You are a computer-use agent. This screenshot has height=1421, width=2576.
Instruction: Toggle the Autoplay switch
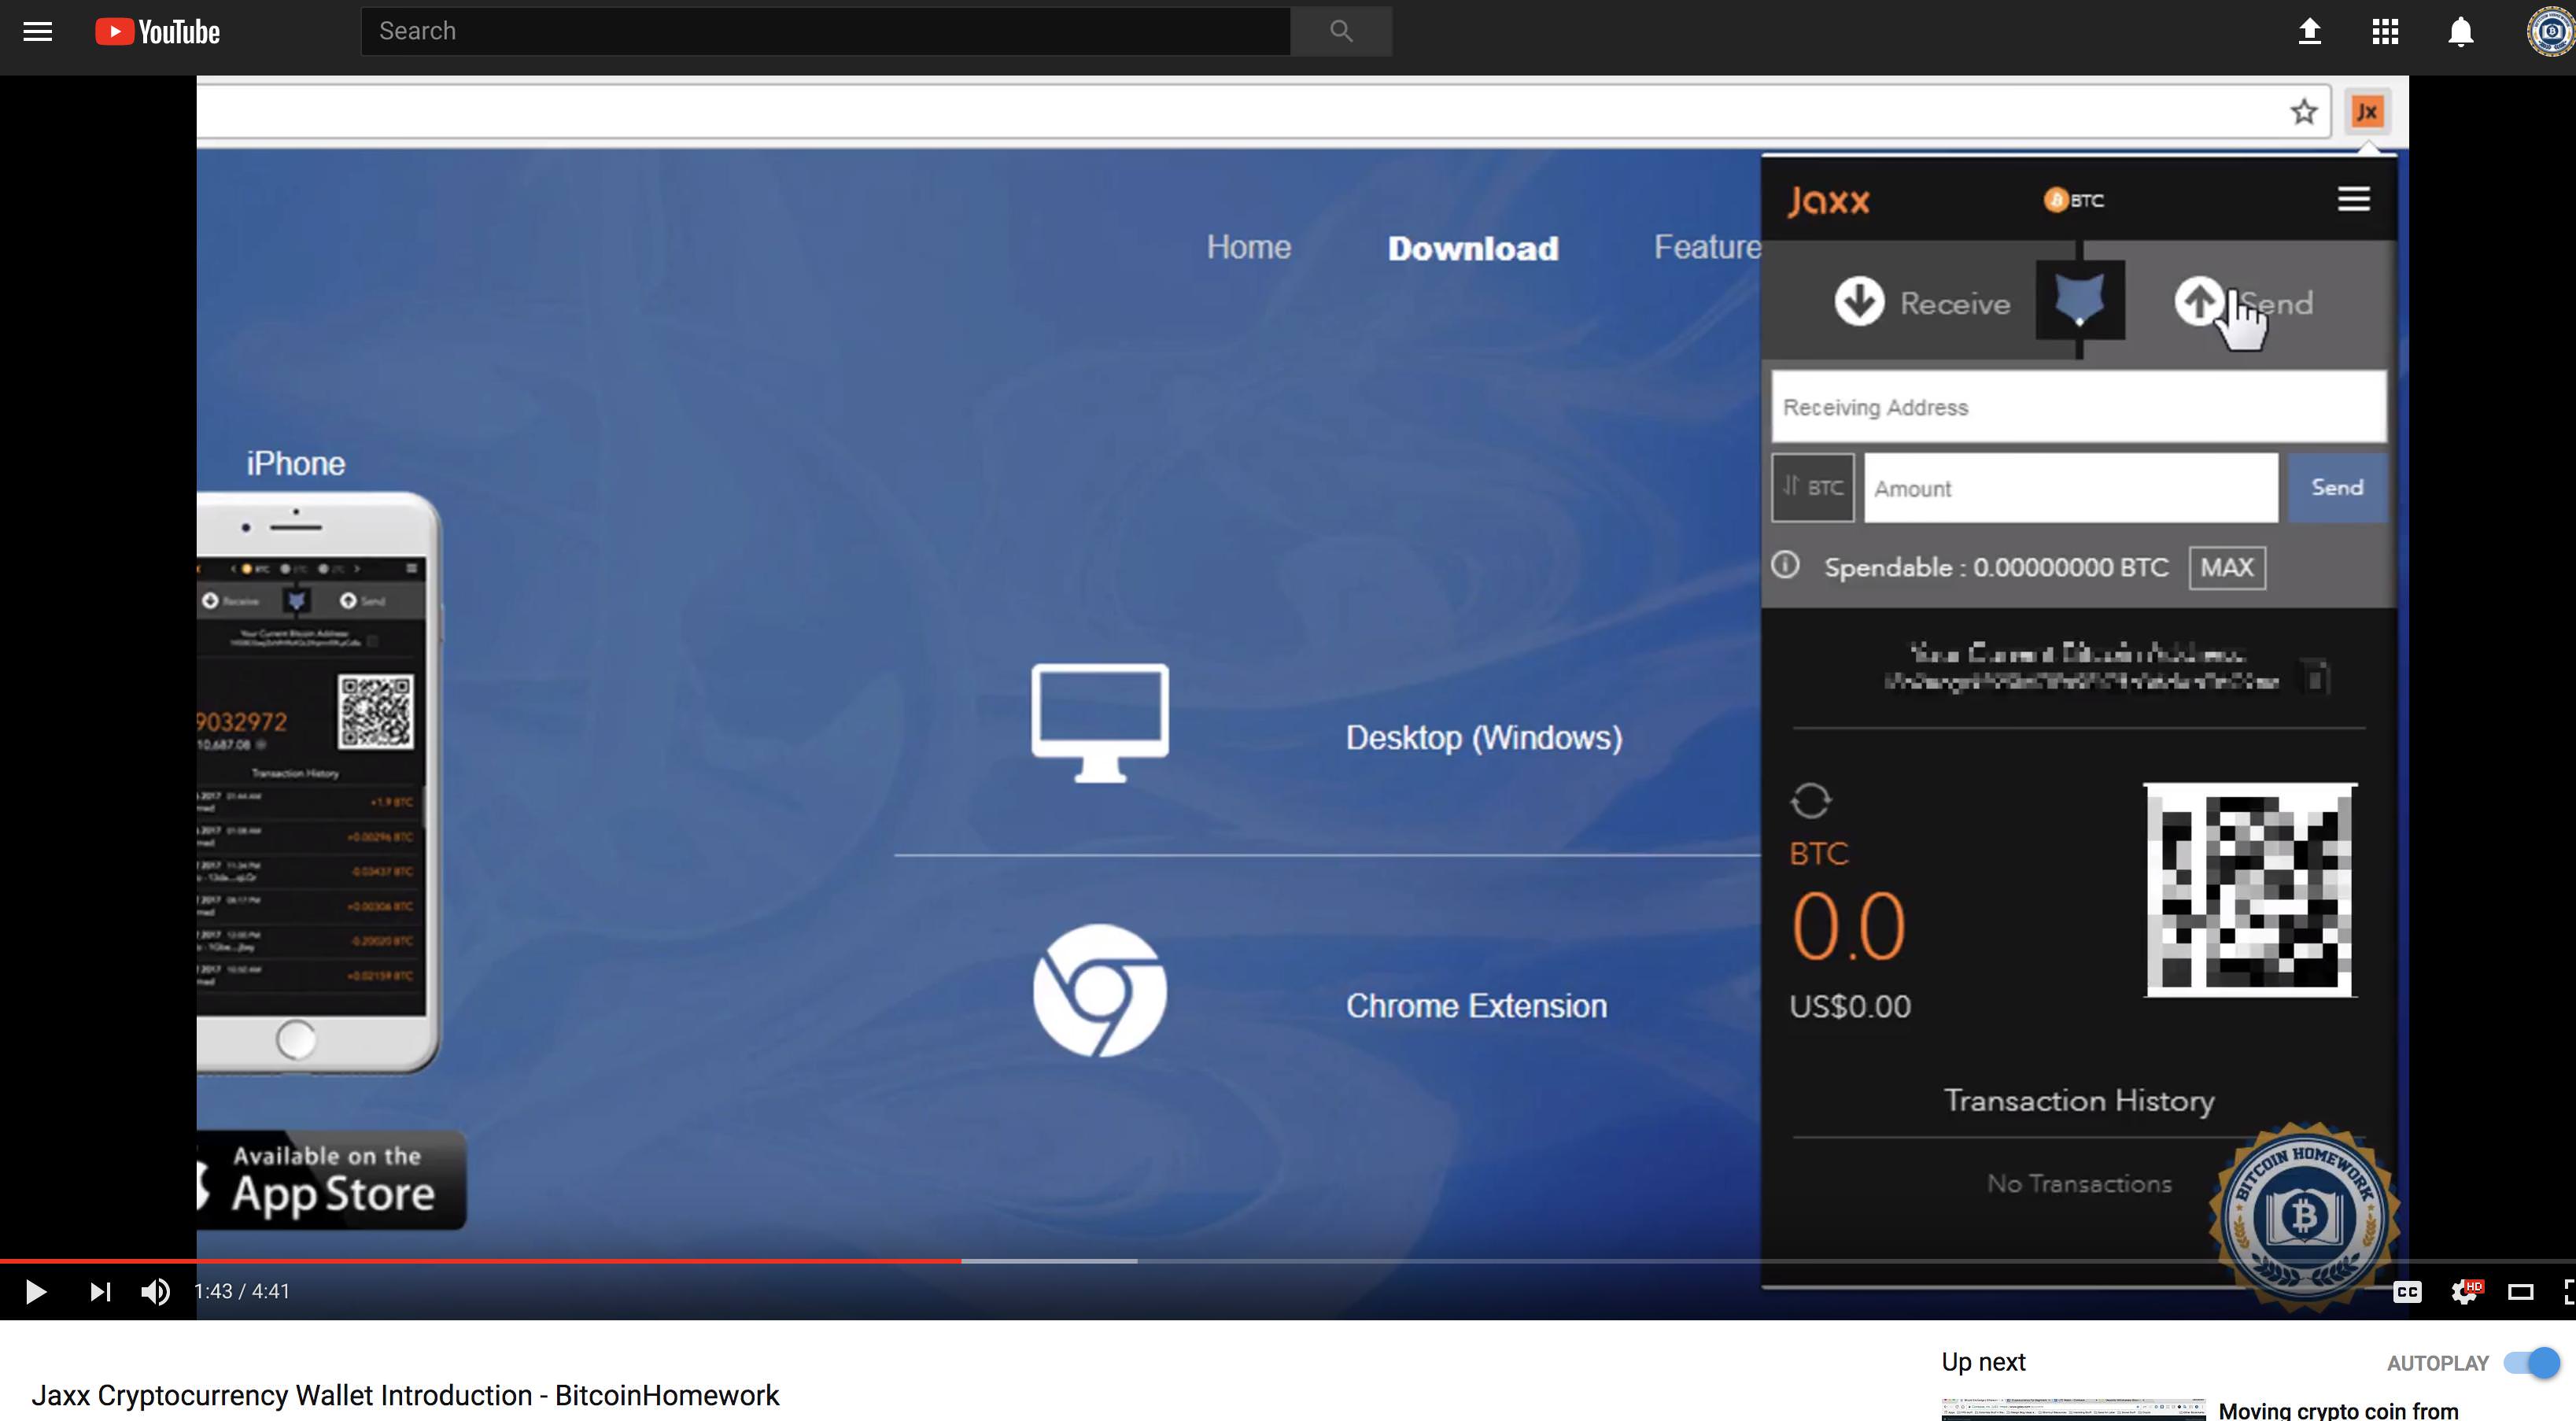click(x=2532, y=1362)
